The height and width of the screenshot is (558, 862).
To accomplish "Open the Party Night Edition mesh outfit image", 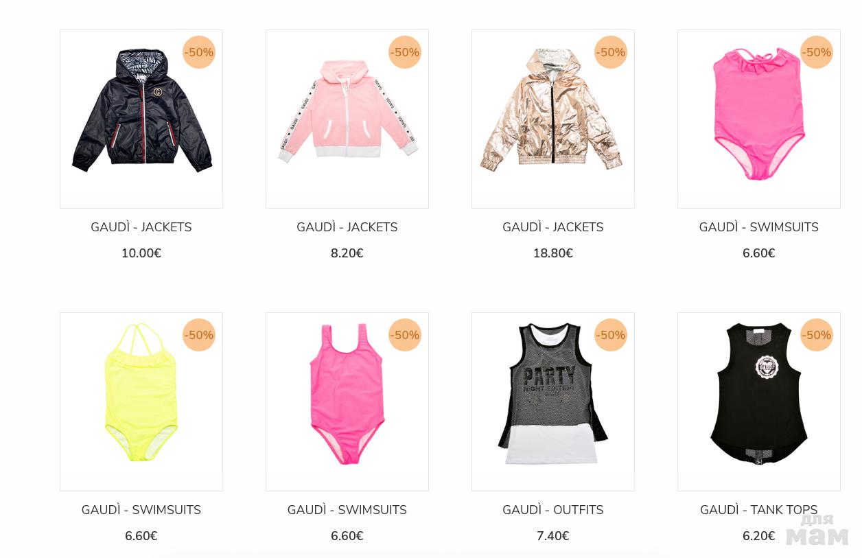I will coord(553,402).
